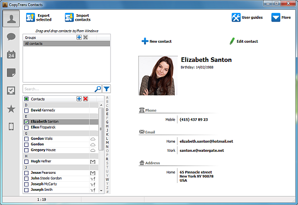Select Ellen Fitzpatrick contact name
The image size is (298, 205).
(x=43, y=127)
